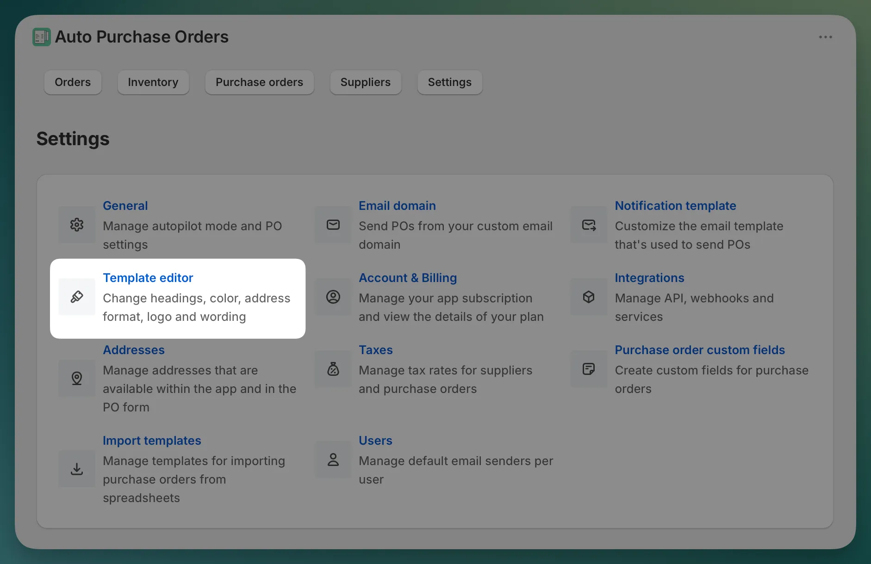
Task: Click the cube icon beside Integrations
Action: [589, 297]
